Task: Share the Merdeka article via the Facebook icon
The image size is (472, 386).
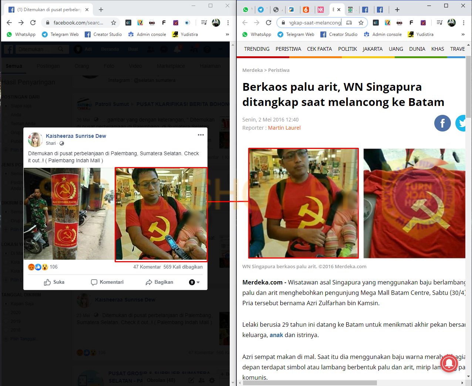Action: [442, 123]
